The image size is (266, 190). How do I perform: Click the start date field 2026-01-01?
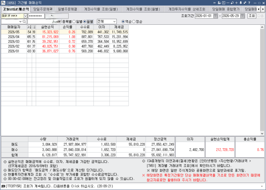pos(204,16)
